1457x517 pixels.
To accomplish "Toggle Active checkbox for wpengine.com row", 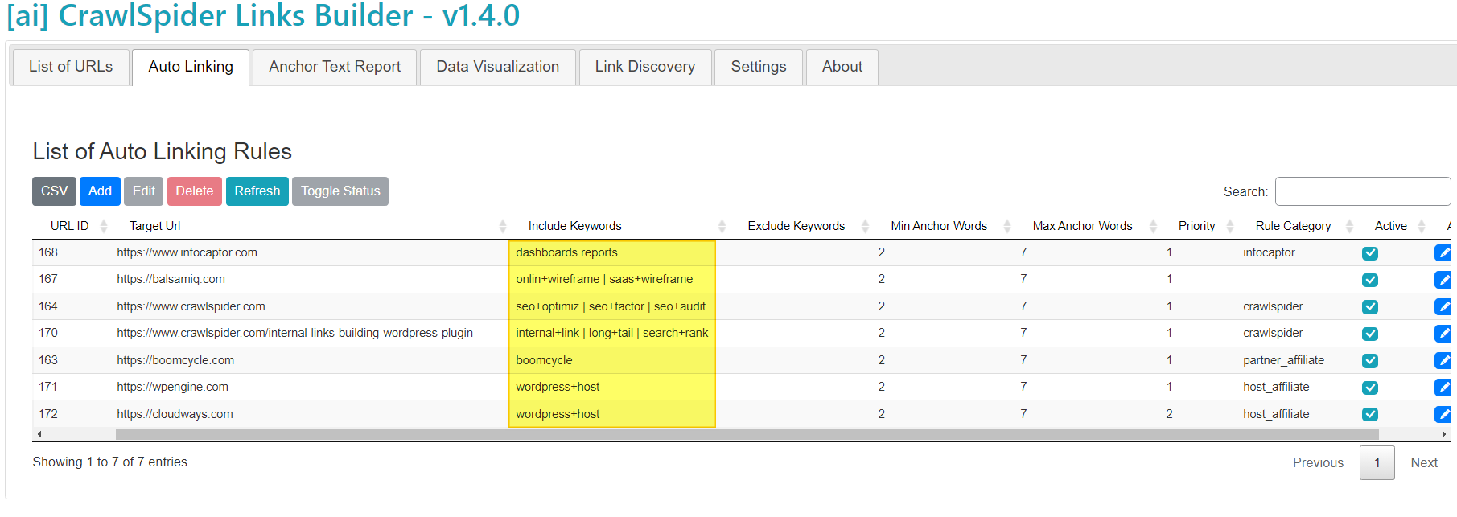I will click(1370, 388).
